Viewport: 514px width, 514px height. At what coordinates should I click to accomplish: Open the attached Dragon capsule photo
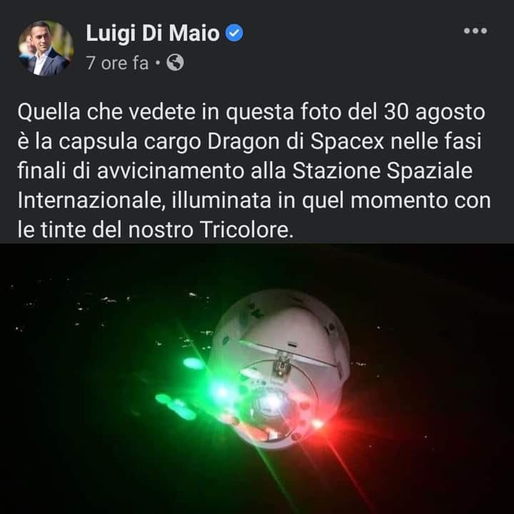(257, 378)
